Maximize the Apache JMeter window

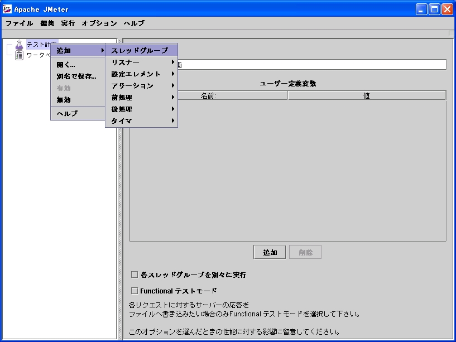pos(434,9)
